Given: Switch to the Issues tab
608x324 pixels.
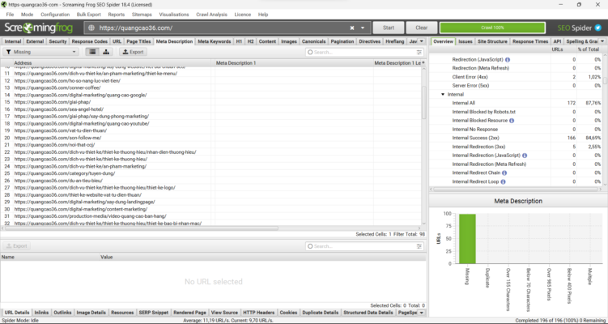Looking at the screenshot, I should (x=466, y=40).
